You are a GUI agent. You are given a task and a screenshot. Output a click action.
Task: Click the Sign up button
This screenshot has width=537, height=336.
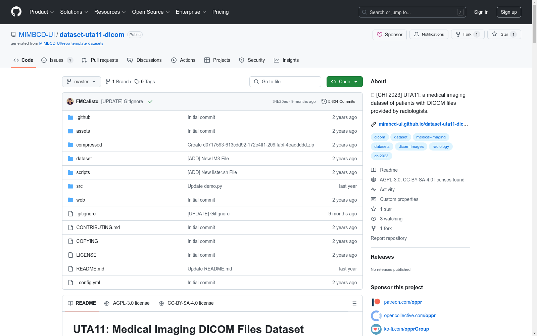tap(509, 12)
